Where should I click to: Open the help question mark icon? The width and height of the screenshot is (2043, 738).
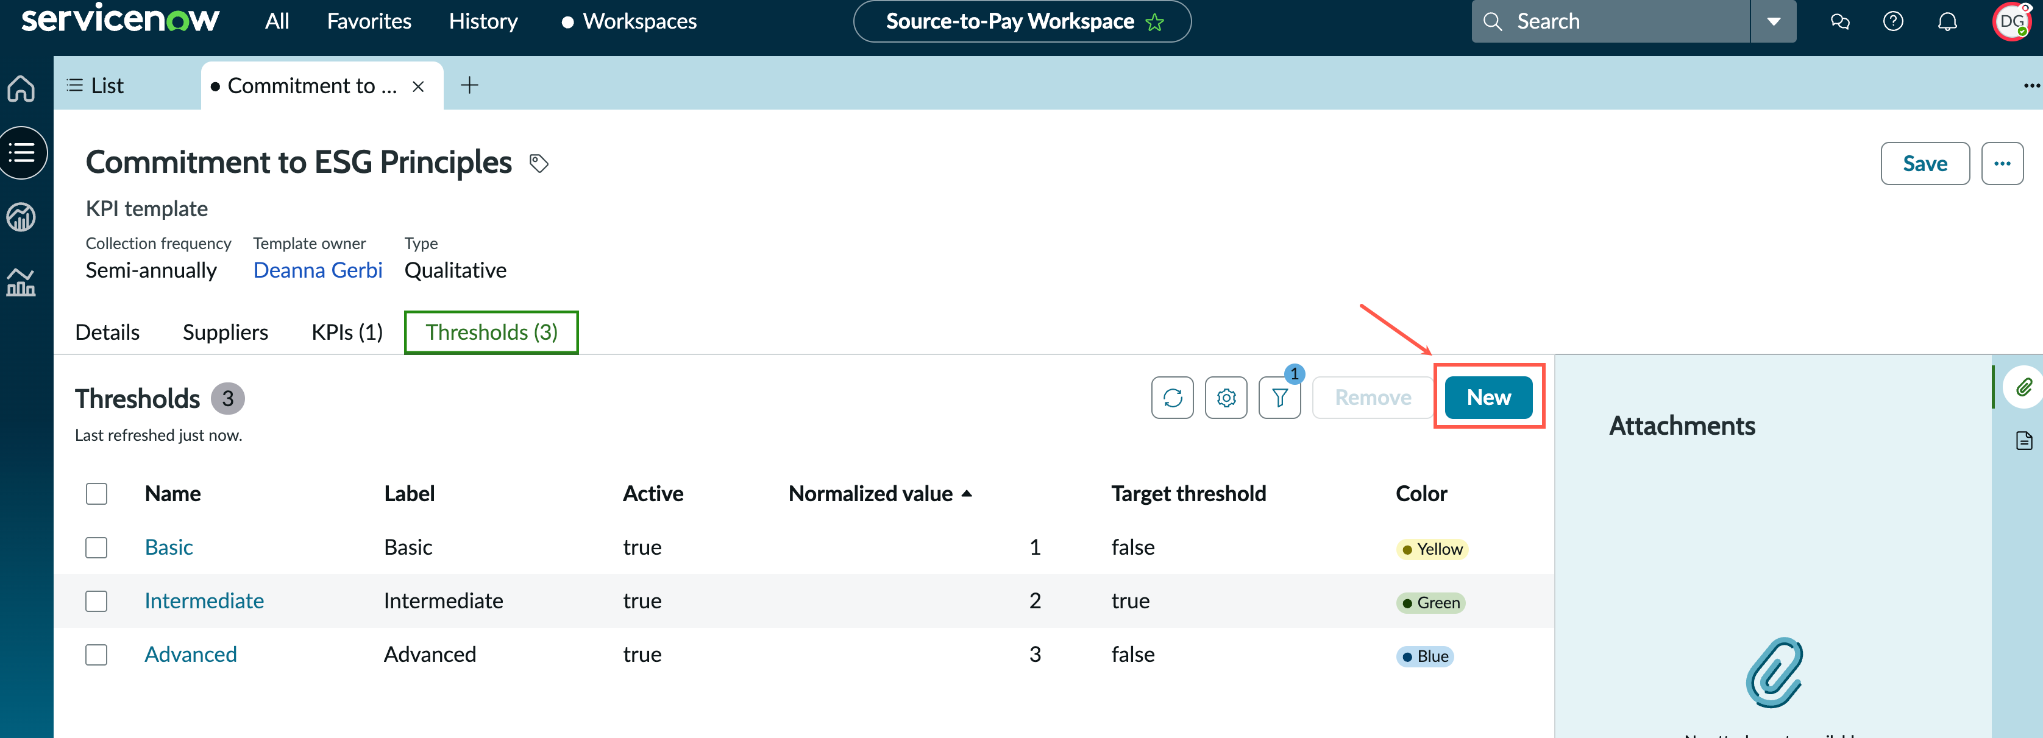pyautogui.click(x=1893, y=21)
